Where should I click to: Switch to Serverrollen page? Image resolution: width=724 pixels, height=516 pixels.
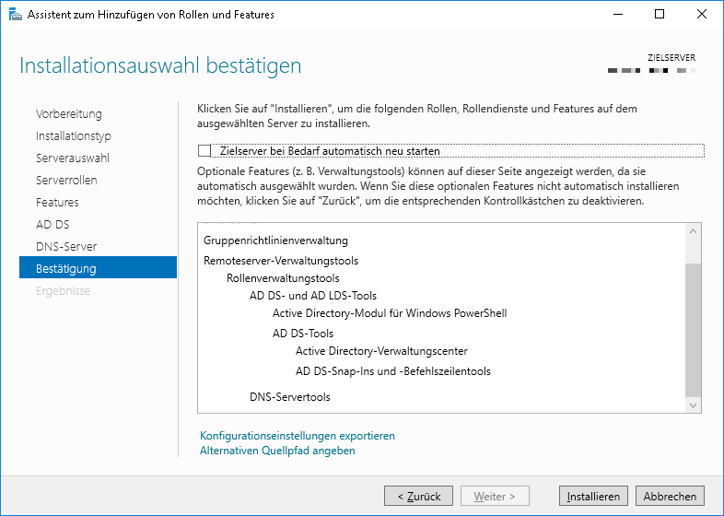tap(66, 181)
